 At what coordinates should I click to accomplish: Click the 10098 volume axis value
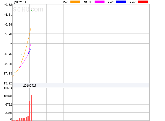coord(8,96)
